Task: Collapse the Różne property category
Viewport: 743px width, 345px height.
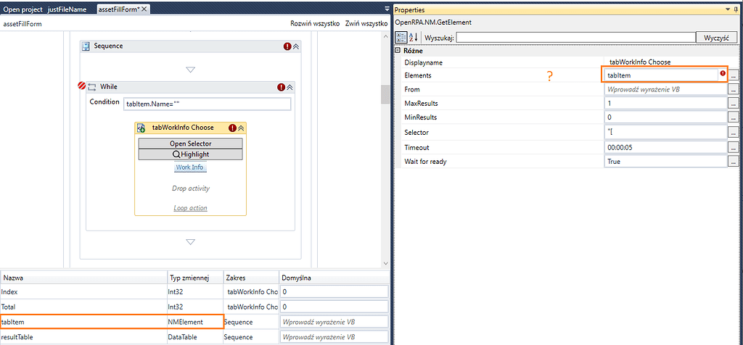Action: click(398, 51)
